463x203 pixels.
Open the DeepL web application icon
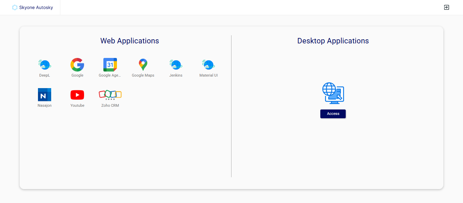tap(44, 64)
